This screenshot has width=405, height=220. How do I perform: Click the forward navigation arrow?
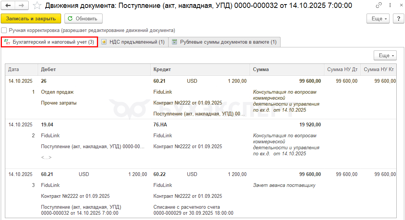point(21,6)
